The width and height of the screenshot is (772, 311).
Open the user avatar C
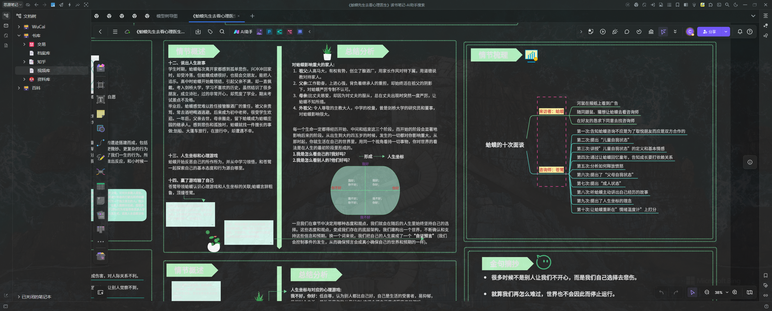point(690,32)
